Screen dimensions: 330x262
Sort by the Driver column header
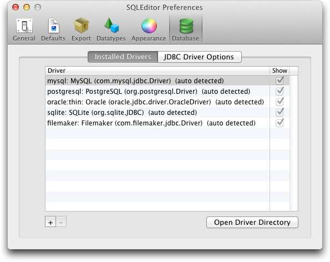[x=157, y=70]
